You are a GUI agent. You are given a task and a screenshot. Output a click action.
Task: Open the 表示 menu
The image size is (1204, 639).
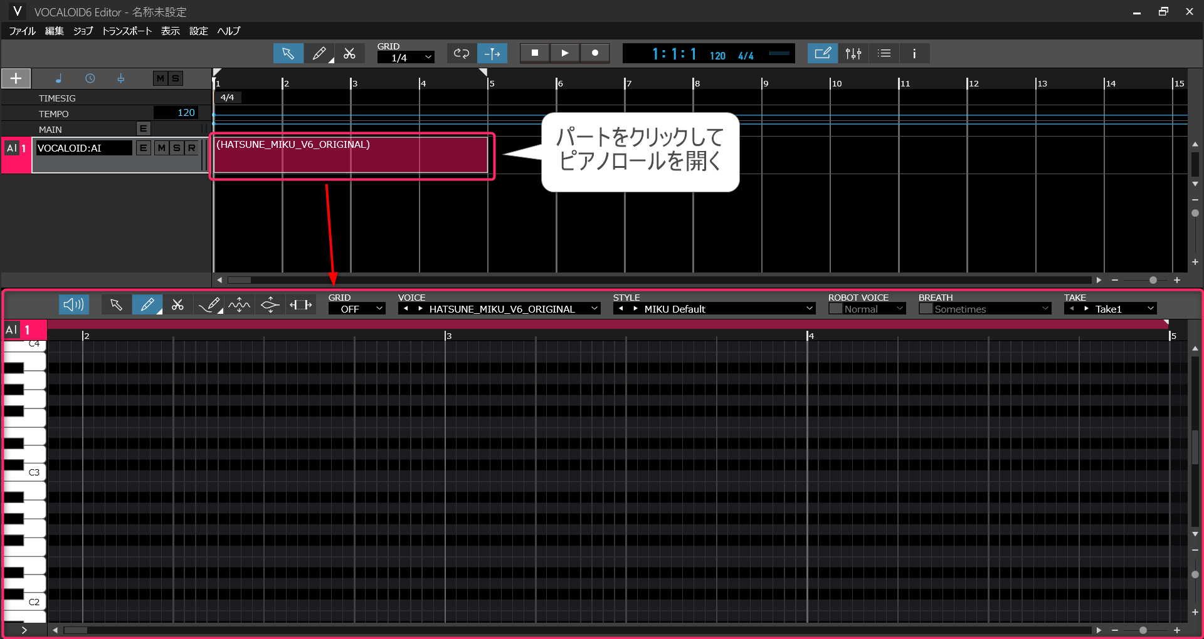click(170, 31)
